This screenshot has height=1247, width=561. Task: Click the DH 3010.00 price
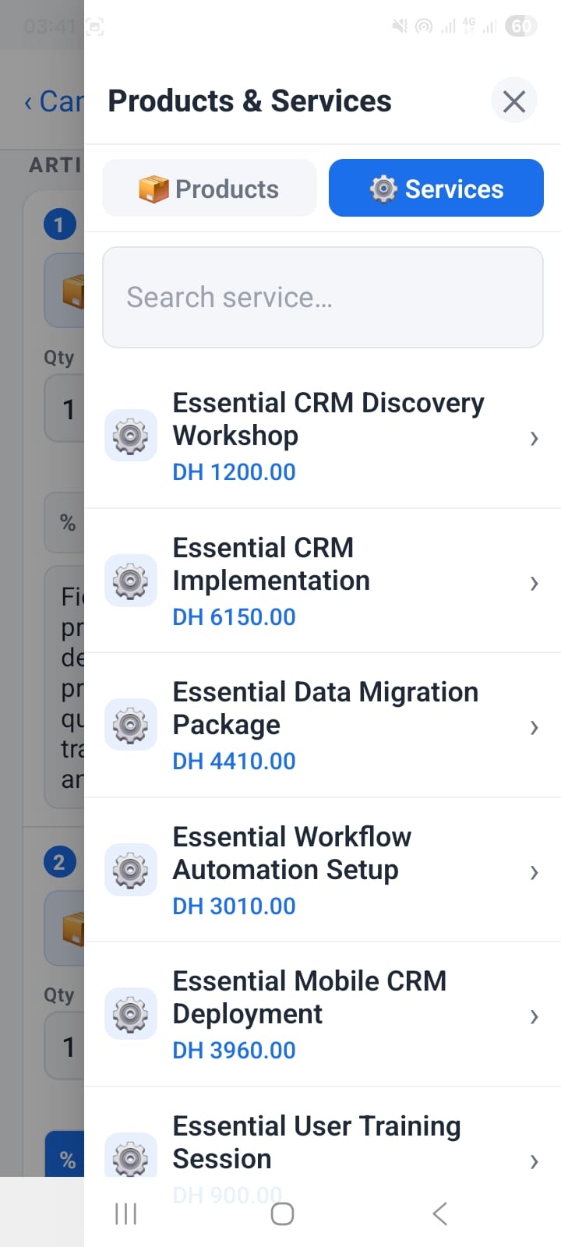234,906
